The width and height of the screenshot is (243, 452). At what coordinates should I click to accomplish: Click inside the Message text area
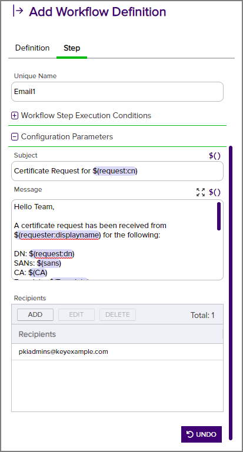click(114, 240)
